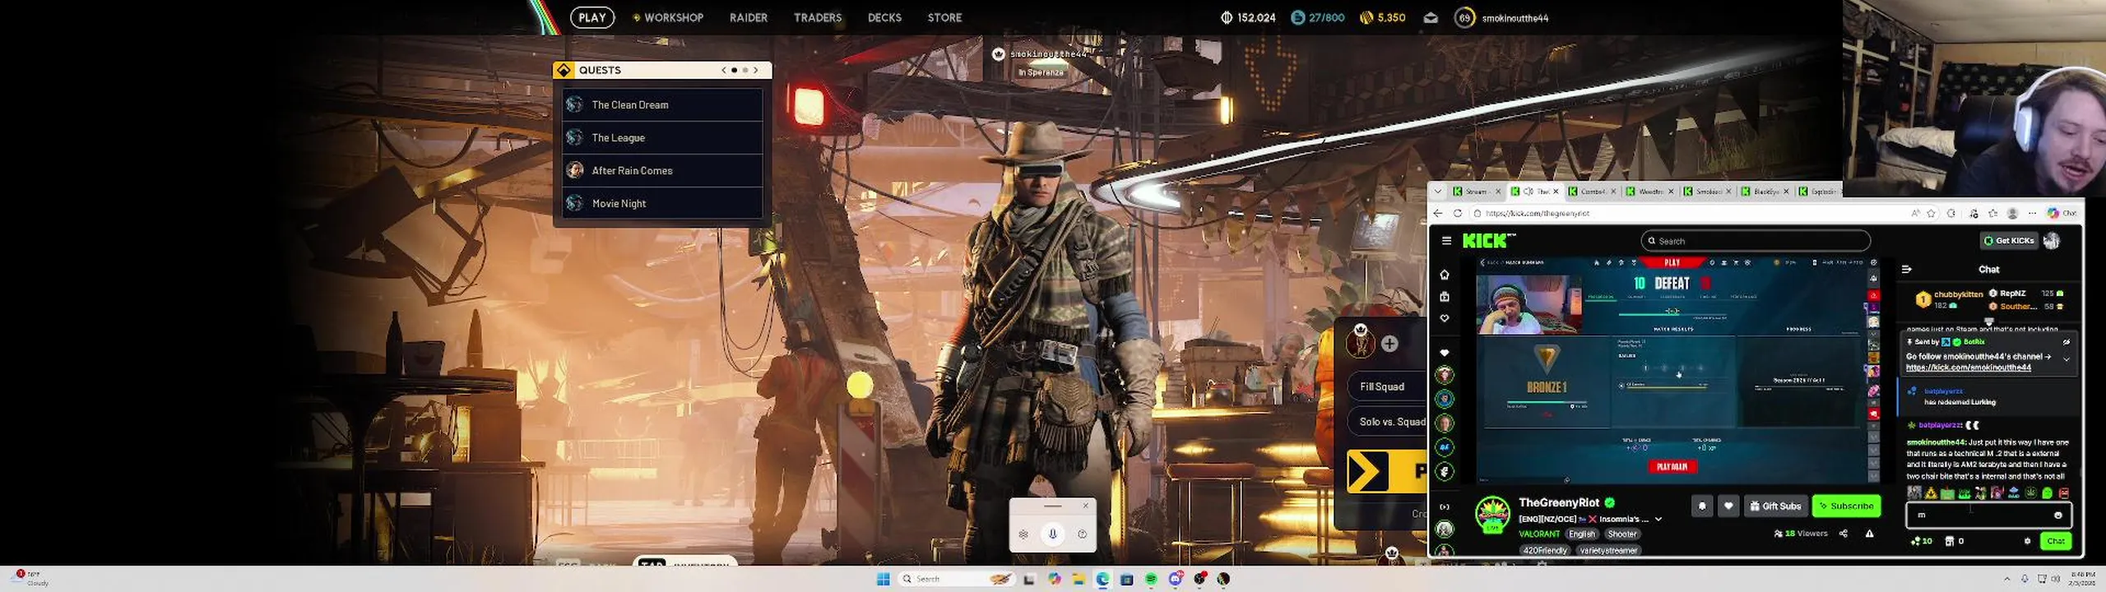Open Discord from the taskbar
2106x592 pixels.
pyautogui.click(x=1176, y=580)
